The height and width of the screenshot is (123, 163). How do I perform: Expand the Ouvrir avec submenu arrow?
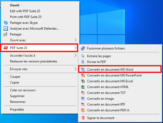(76, 40)
